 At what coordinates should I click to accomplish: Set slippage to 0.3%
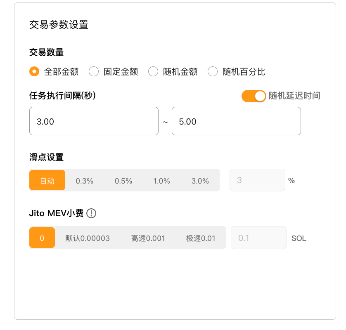point(85,181)
